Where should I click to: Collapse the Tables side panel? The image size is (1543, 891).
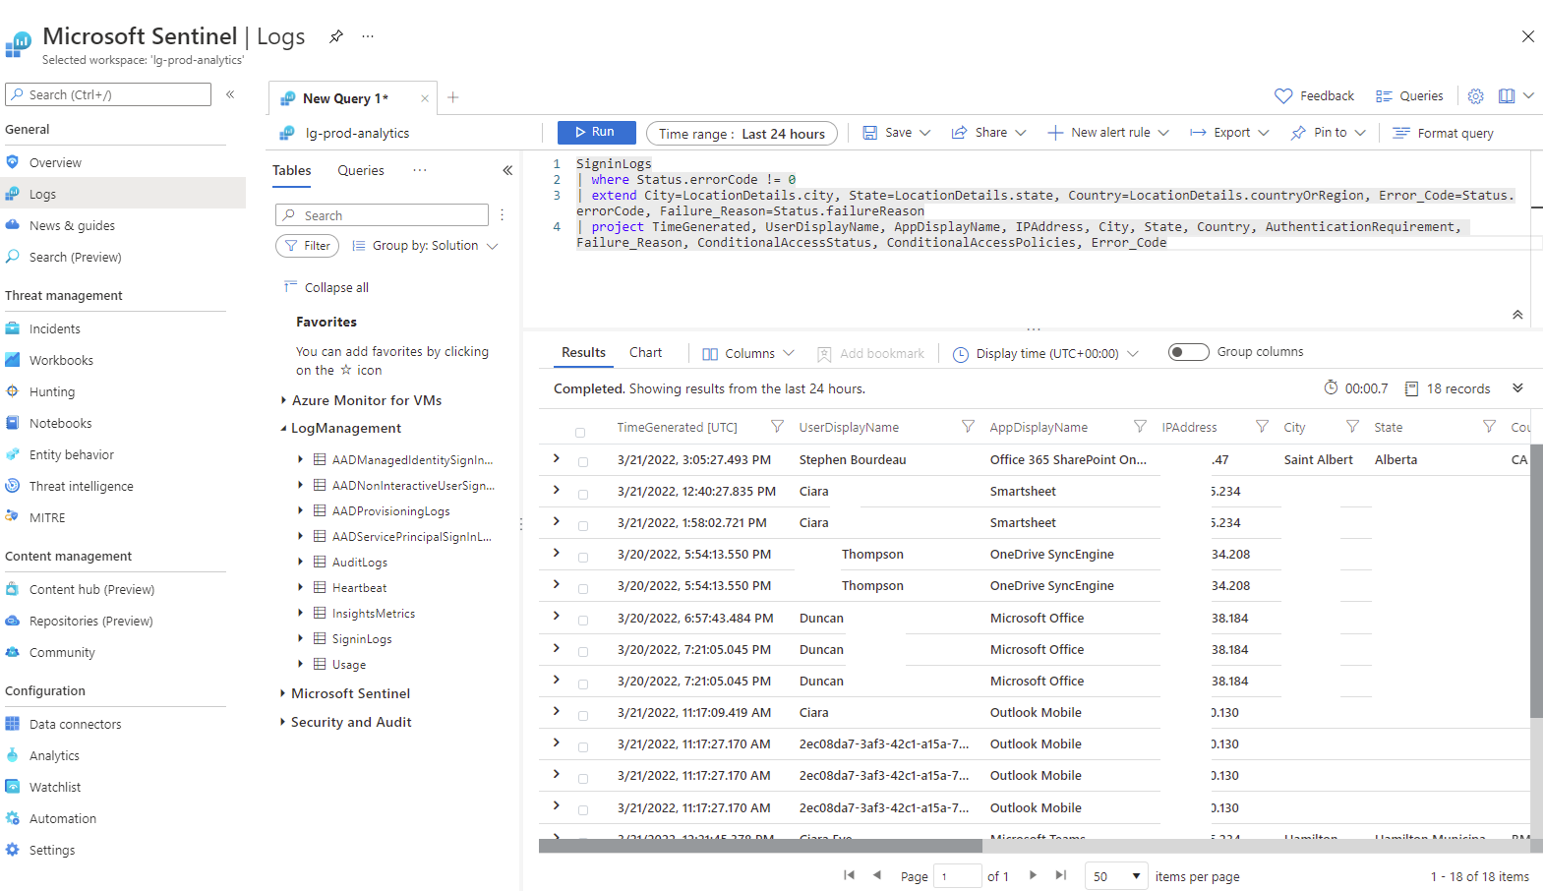pos(507,170)
